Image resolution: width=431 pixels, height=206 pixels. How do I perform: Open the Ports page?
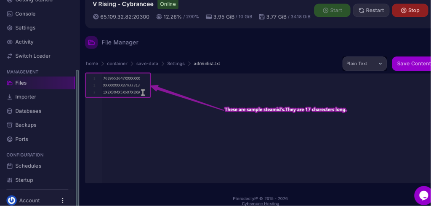point(21,139)
